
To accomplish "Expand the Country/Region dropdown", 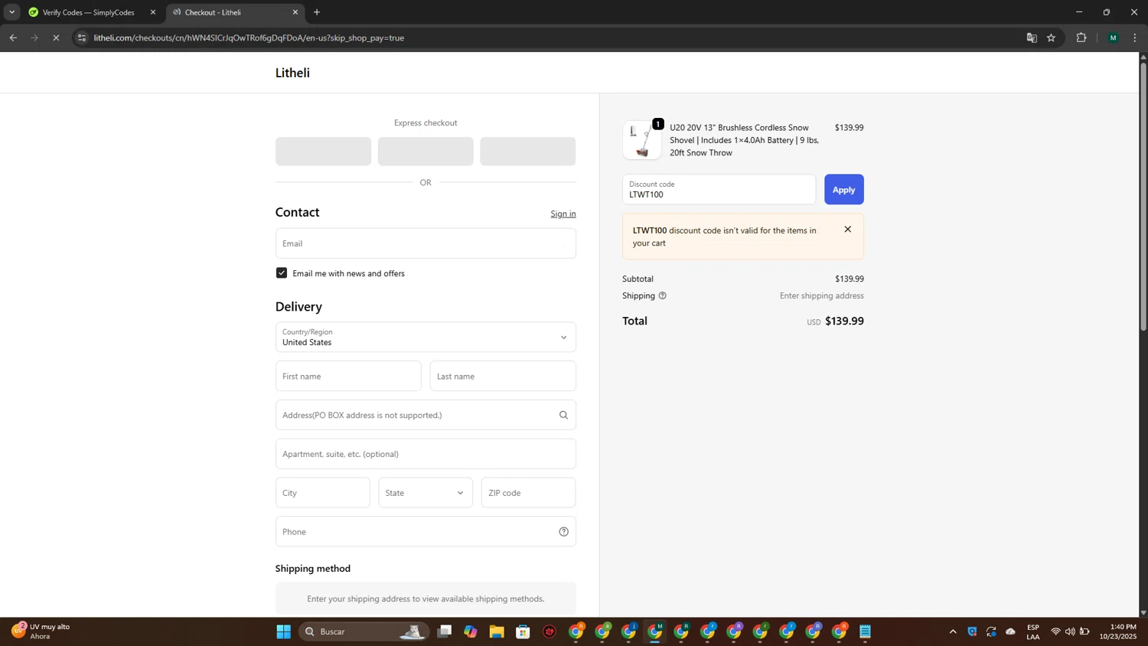I will coord(426,338).
